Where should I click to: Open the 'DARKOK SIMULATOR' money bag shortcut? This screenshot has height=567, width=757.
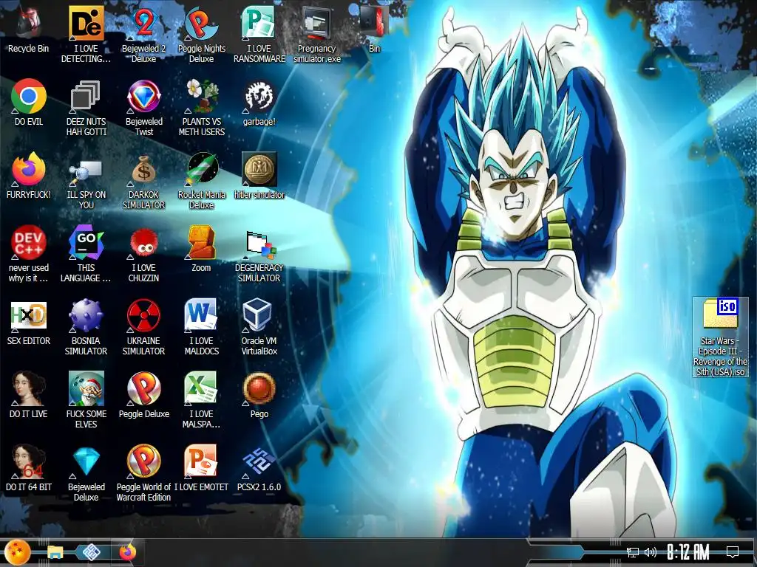tap(143, 180)
